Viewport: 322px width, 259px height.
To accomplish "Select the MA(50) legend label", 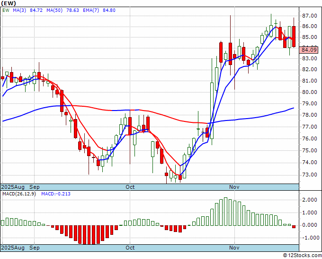I will pyautogui.click(x=54, y=10).
